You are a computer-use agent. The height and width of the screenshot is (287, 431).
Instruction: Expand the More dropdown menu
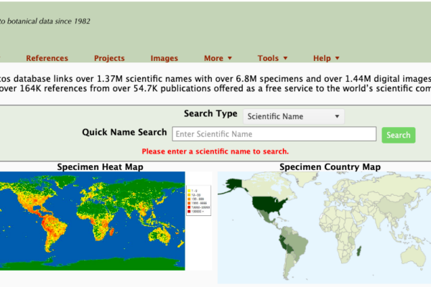(x=218, y=58)
